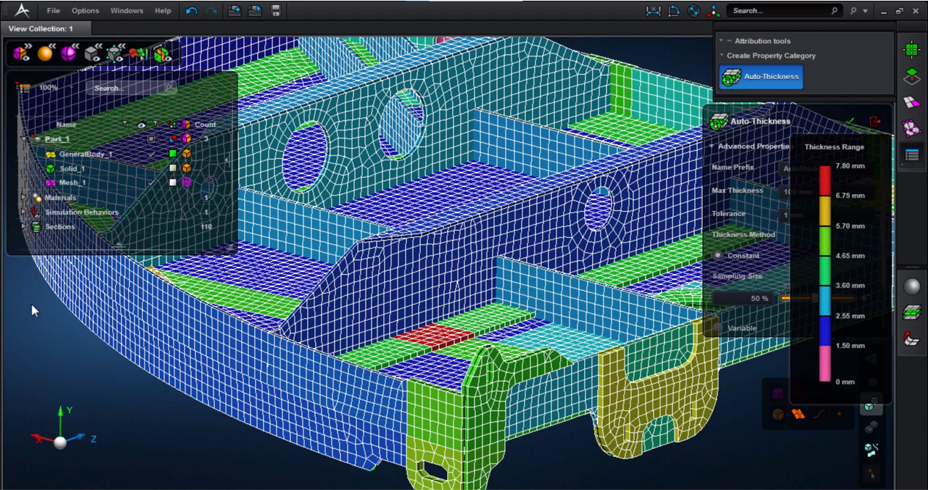Click the purple-orange cube visibility icon
928x490 pixels.
pos(21,53)
